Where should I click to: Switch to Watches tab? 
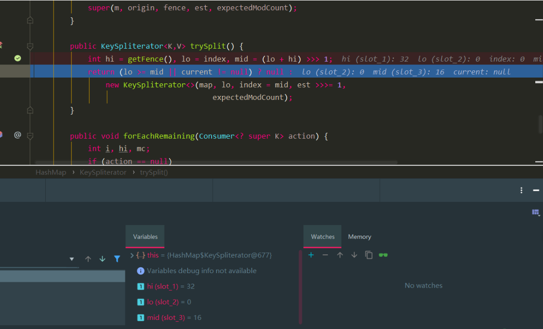(323, 237)
